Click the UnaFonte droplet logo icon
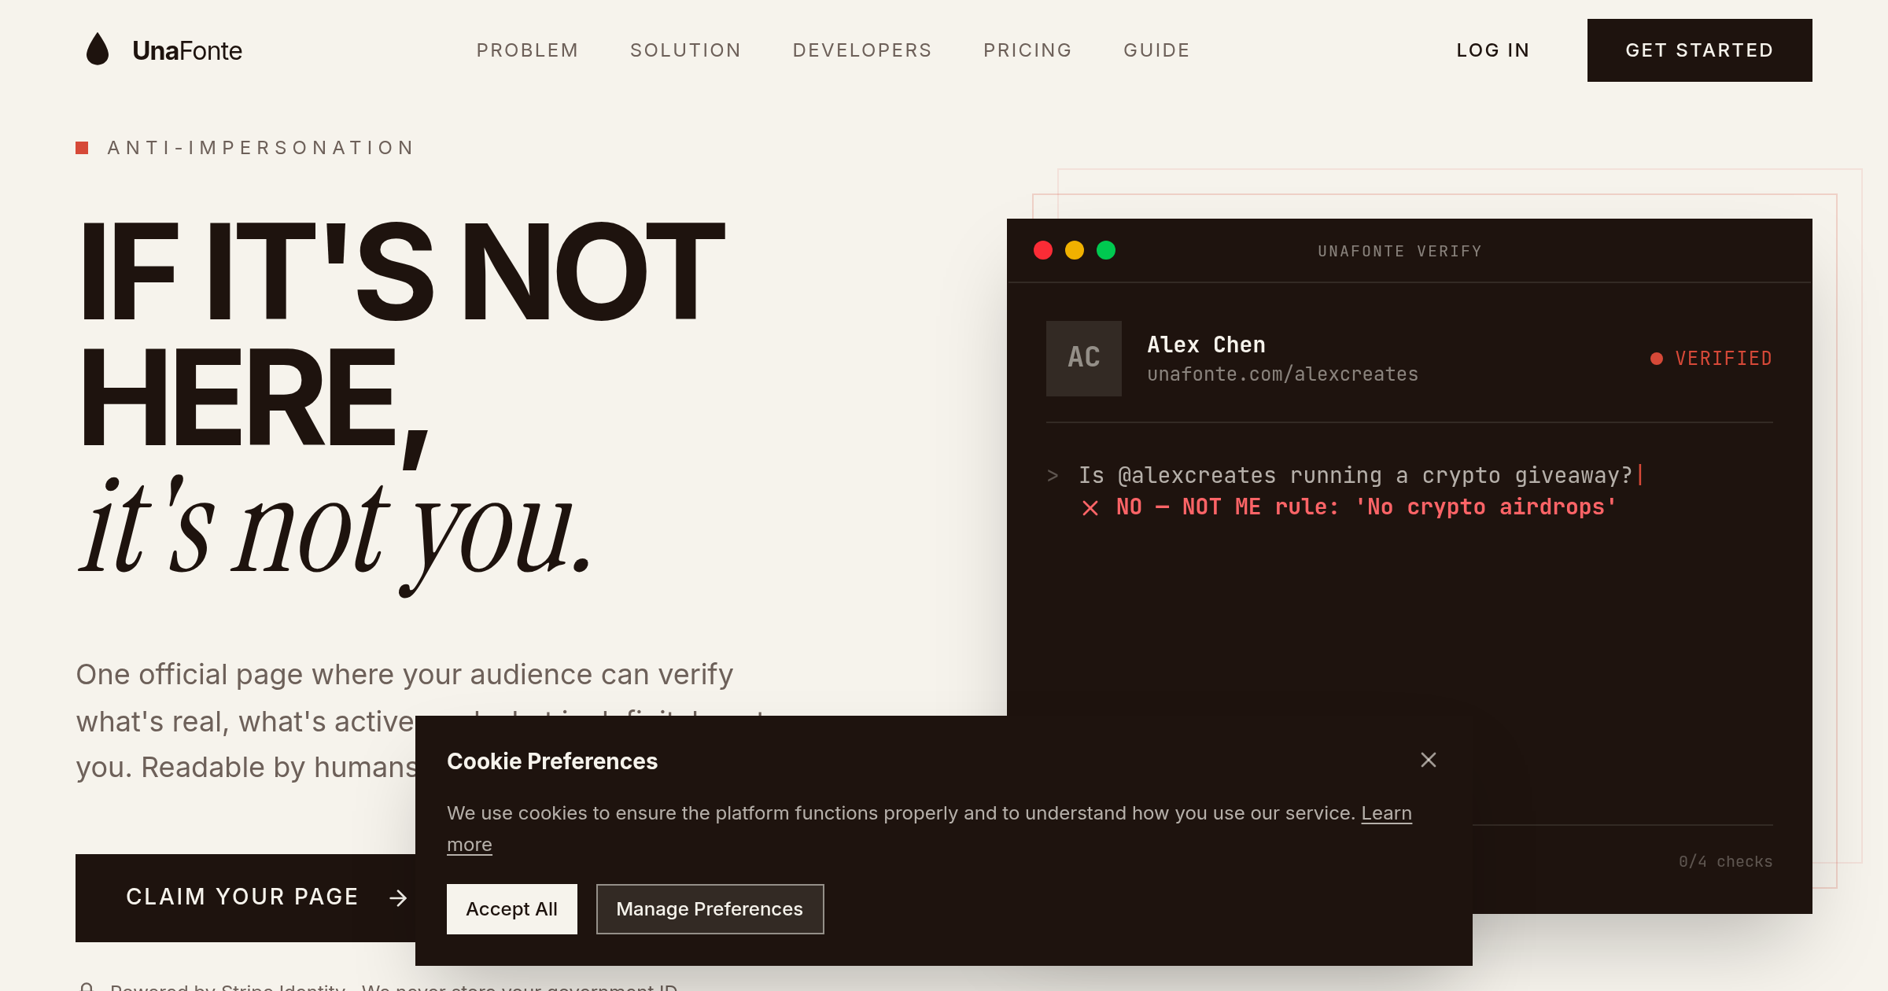 (98, 50)
